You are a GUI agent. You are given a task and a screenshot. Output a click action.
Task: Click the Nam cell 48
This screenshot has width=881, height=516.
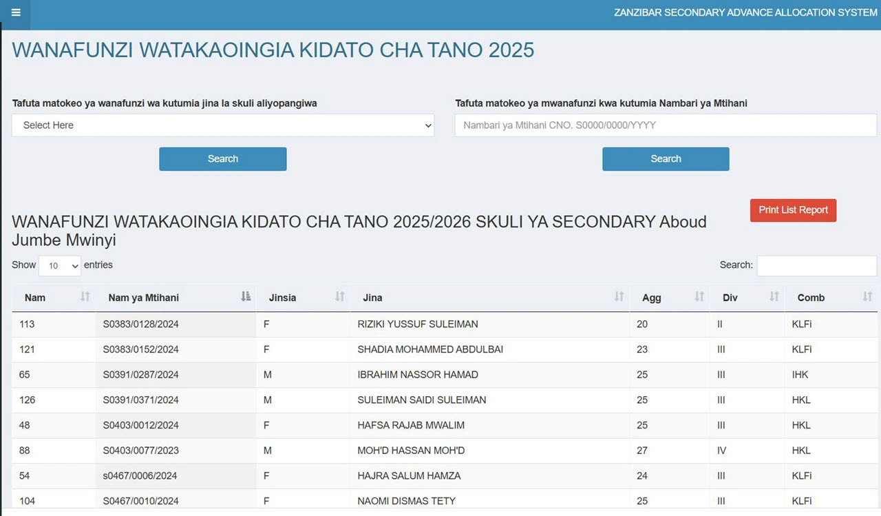25,425
